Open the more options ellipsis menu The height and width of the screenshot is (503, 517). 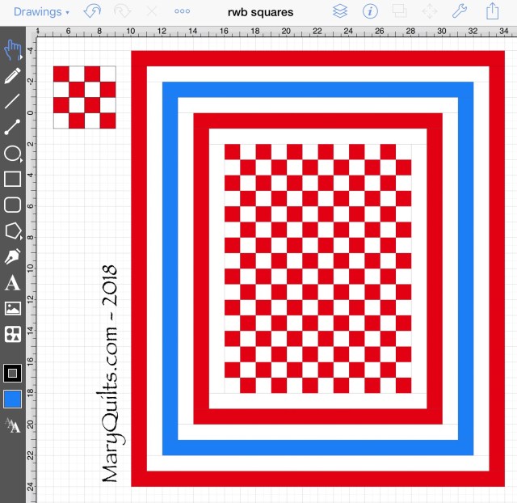click(x=183, y=12)
